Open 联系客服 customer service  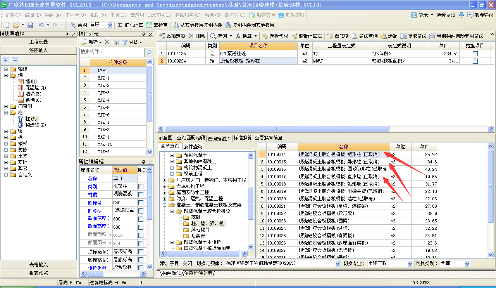click(x=291, y=15)
